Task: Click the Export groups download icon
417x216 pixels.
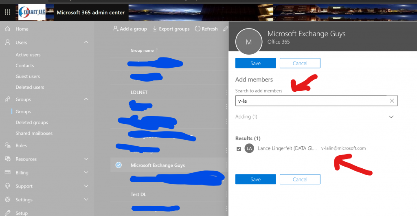Action: click(x=155, y=29)
